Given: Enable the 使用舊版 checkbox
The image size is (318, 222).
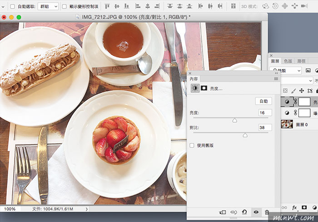Looking at the screenshot, I should 192,145.
